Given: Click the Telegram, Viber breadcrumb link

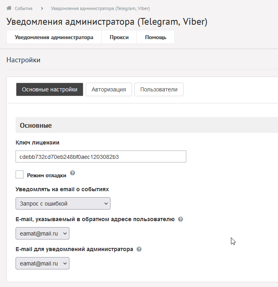Looking at the screenshot, I should click(100, 8).
